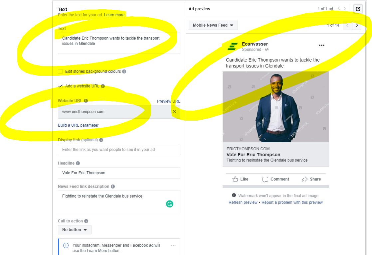The width and height of the screenshot is (372, 255).
Task: Click the ad image of the candidate
Action: point(276,107)
